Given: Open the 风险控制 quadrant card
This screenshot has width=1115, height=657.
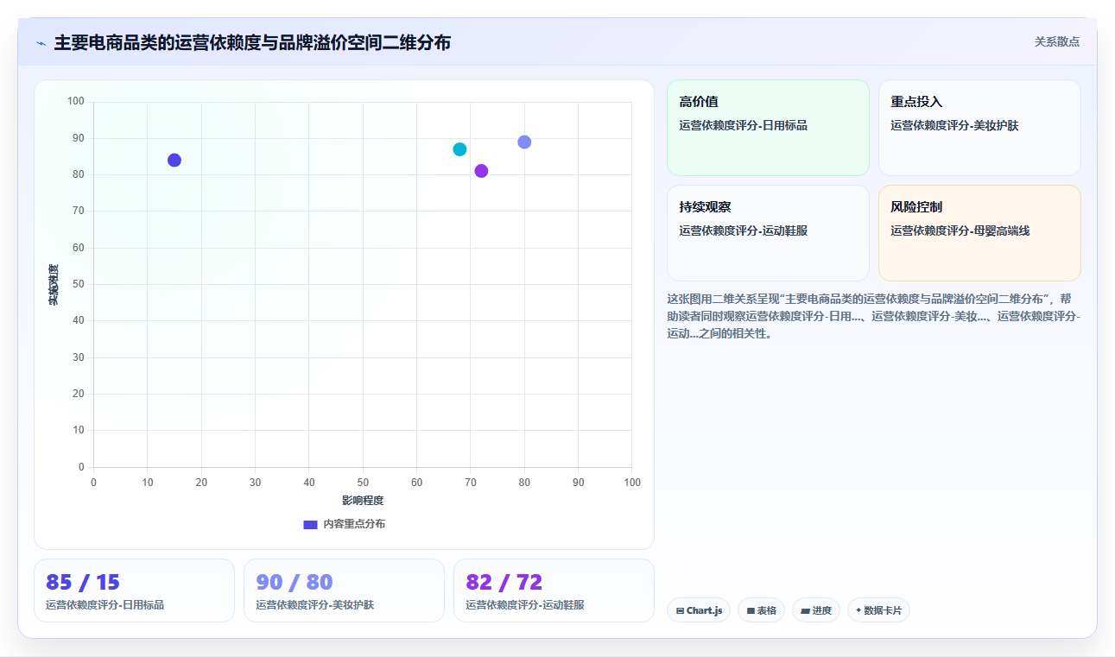Looking at the screenshot, I should point(979,233).
